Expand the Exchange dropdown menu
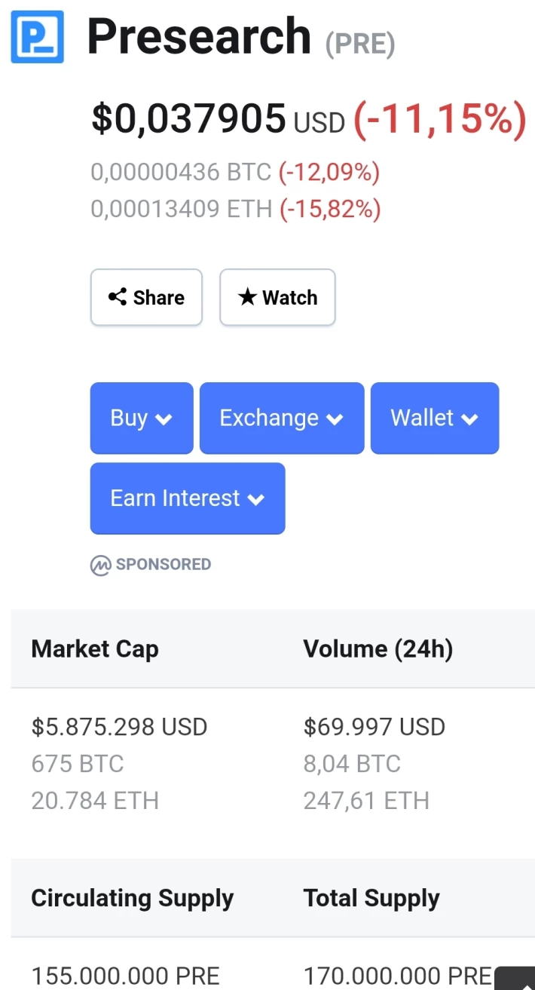Screen dimensions: 535x990 click(282, 418)
